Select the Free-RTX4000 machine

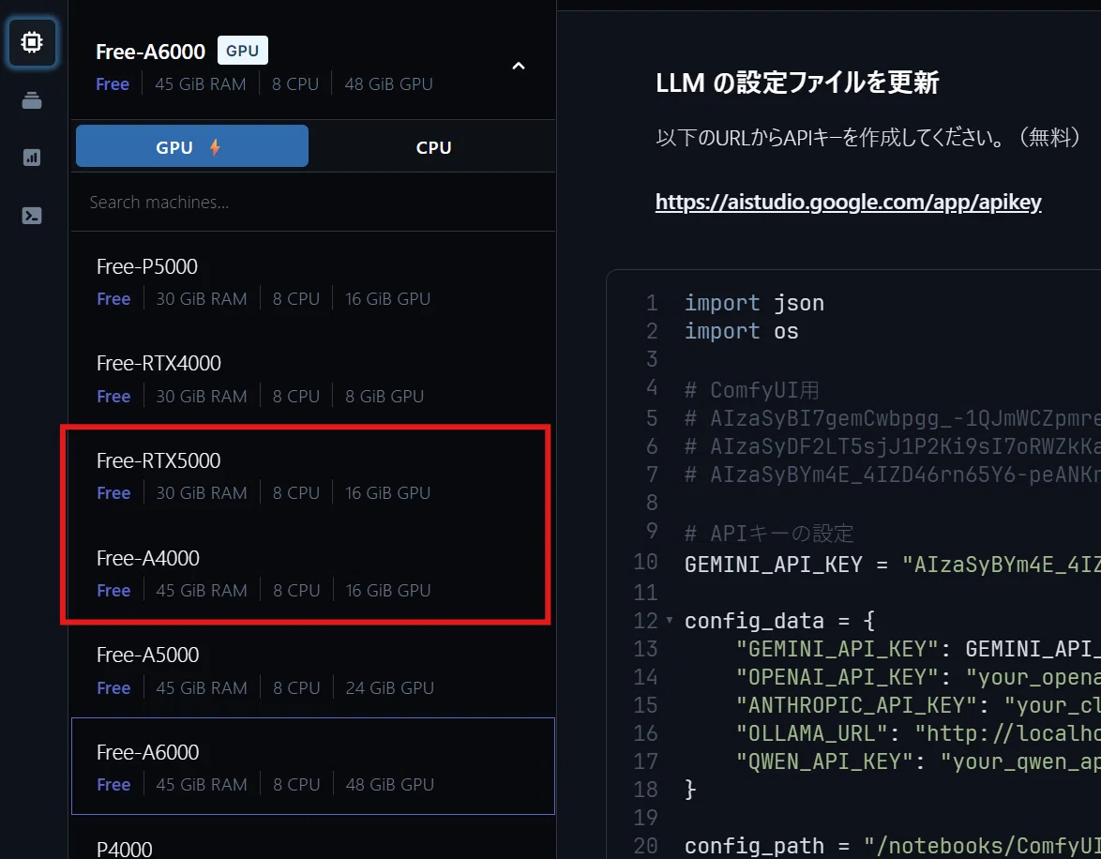tap(312, 379)
